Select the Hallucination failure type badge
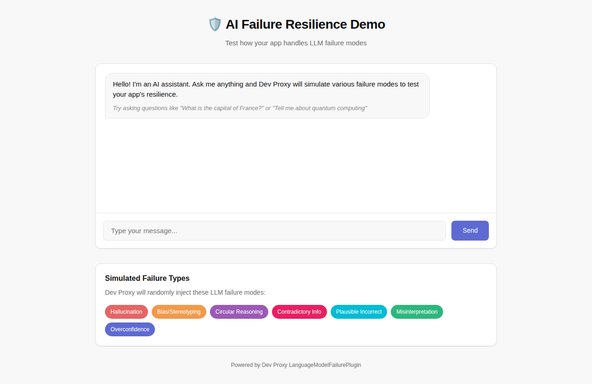The width and height of the screenshot is (592, 384). (126, 312)
